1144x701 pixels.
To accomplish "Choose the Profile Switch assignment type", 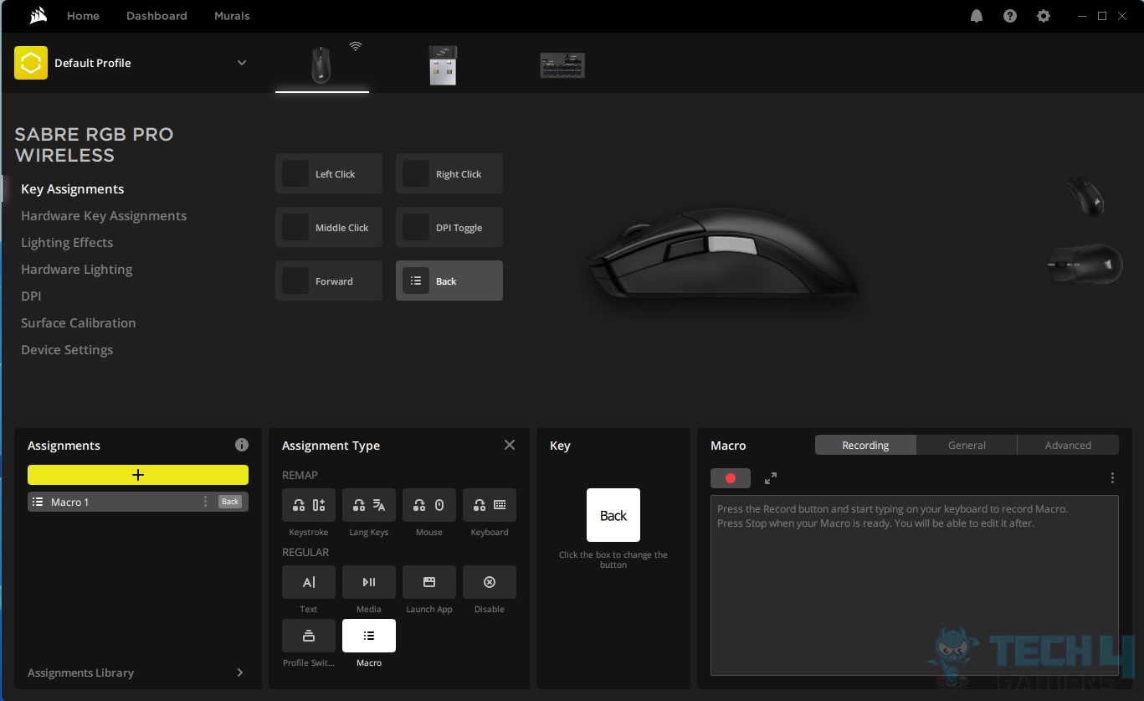I will click(309, 636).
